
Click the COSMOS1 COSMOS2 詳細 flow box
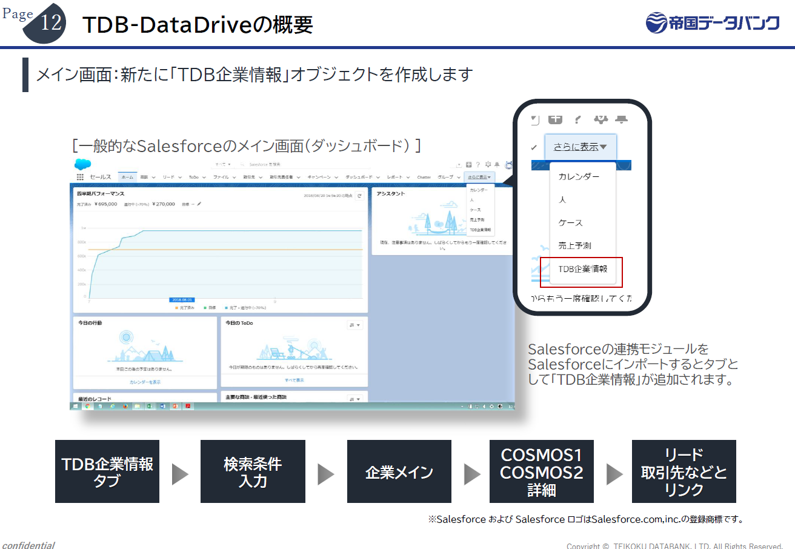tap(542, 471)
